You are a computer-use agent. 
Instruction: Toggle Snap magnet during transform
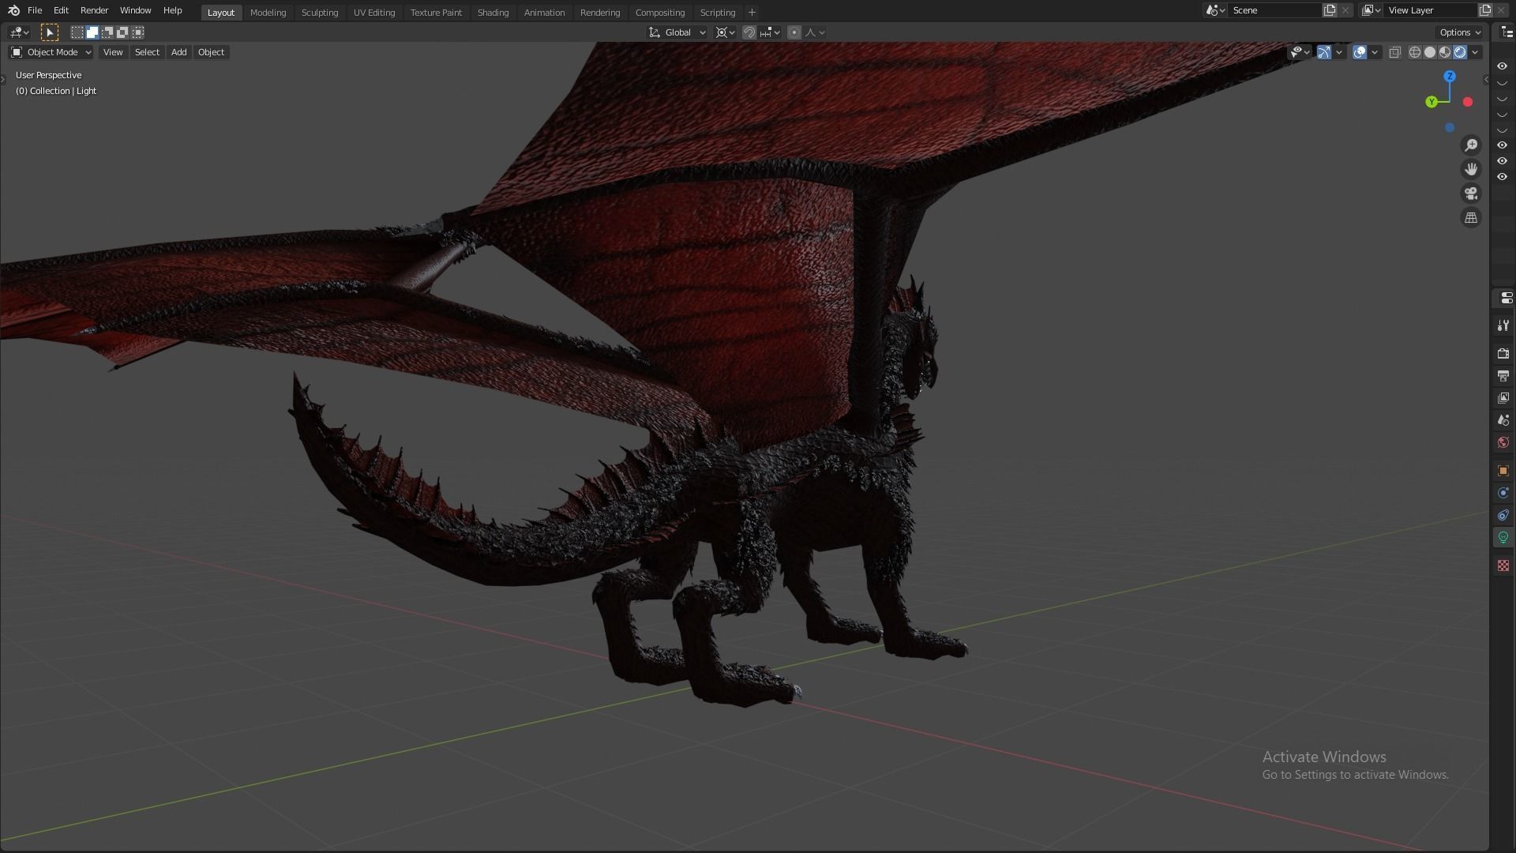[x=749, y=32]
